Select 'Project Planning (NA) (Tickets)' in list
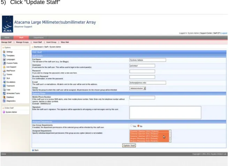 149,141
